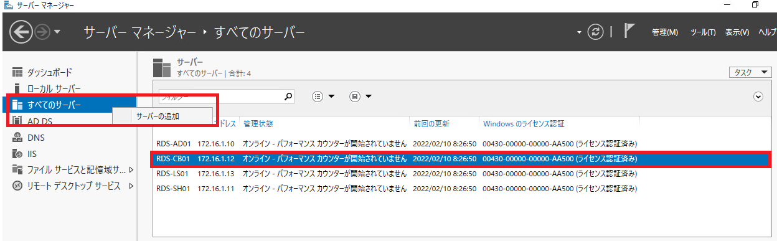The image size is (777, 241).
Task: Expand the ファイル サービスと記憶域 submenu arrow
Action: [x=131, y=169]
